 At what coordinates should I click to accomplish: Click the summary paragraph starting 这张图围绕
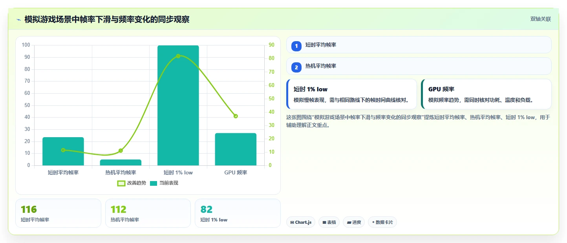(418, 121)
